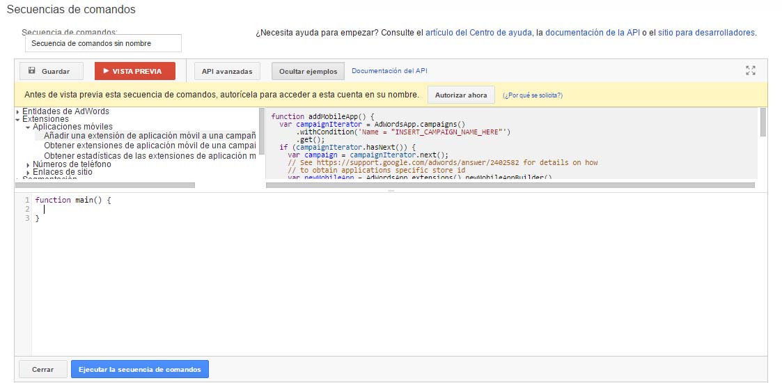Expand the Entidades de AdWords node
782x383 pixels.
point(17,111)
